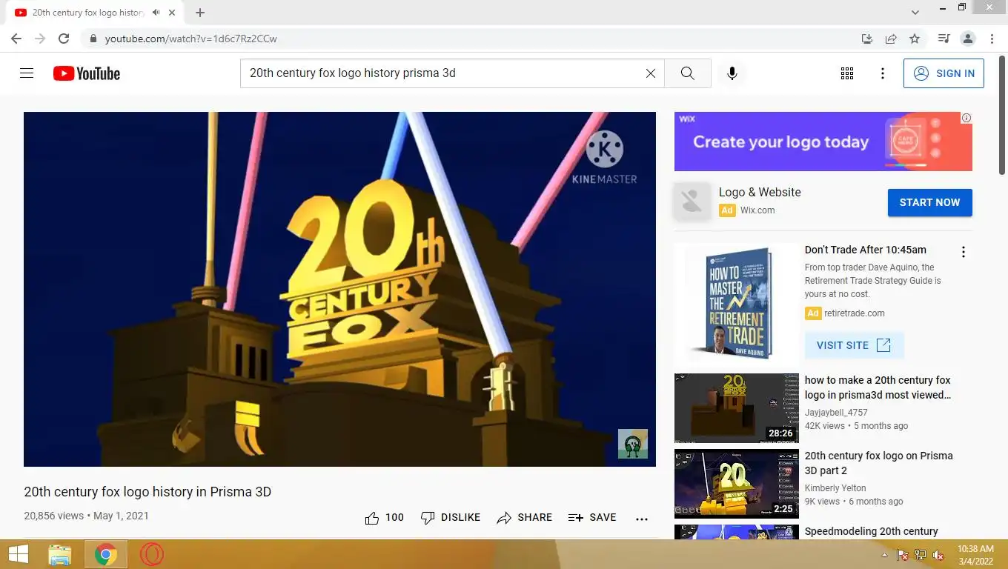Image resolution: width=1008 pixels, height=569 pixels.
Task: Click VISIT SITE ad button
Action: tap(854, 345)
